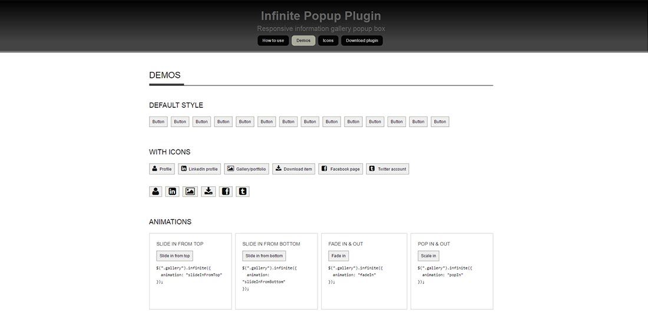648x324 pixels.
Task: Open the Twitter account button
Action: click(x=388, y=168)
